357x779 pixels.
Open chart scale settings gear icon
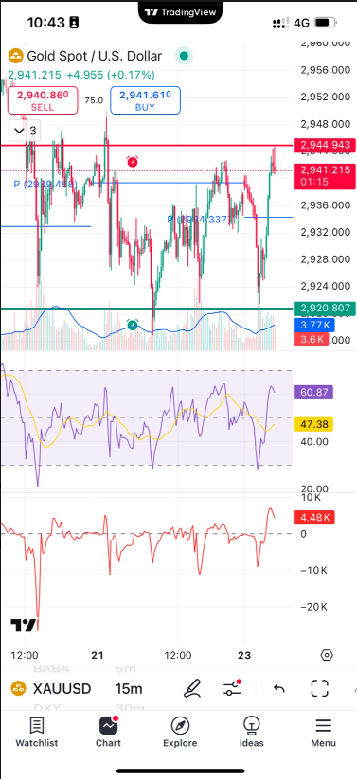(x=327, y=655)
